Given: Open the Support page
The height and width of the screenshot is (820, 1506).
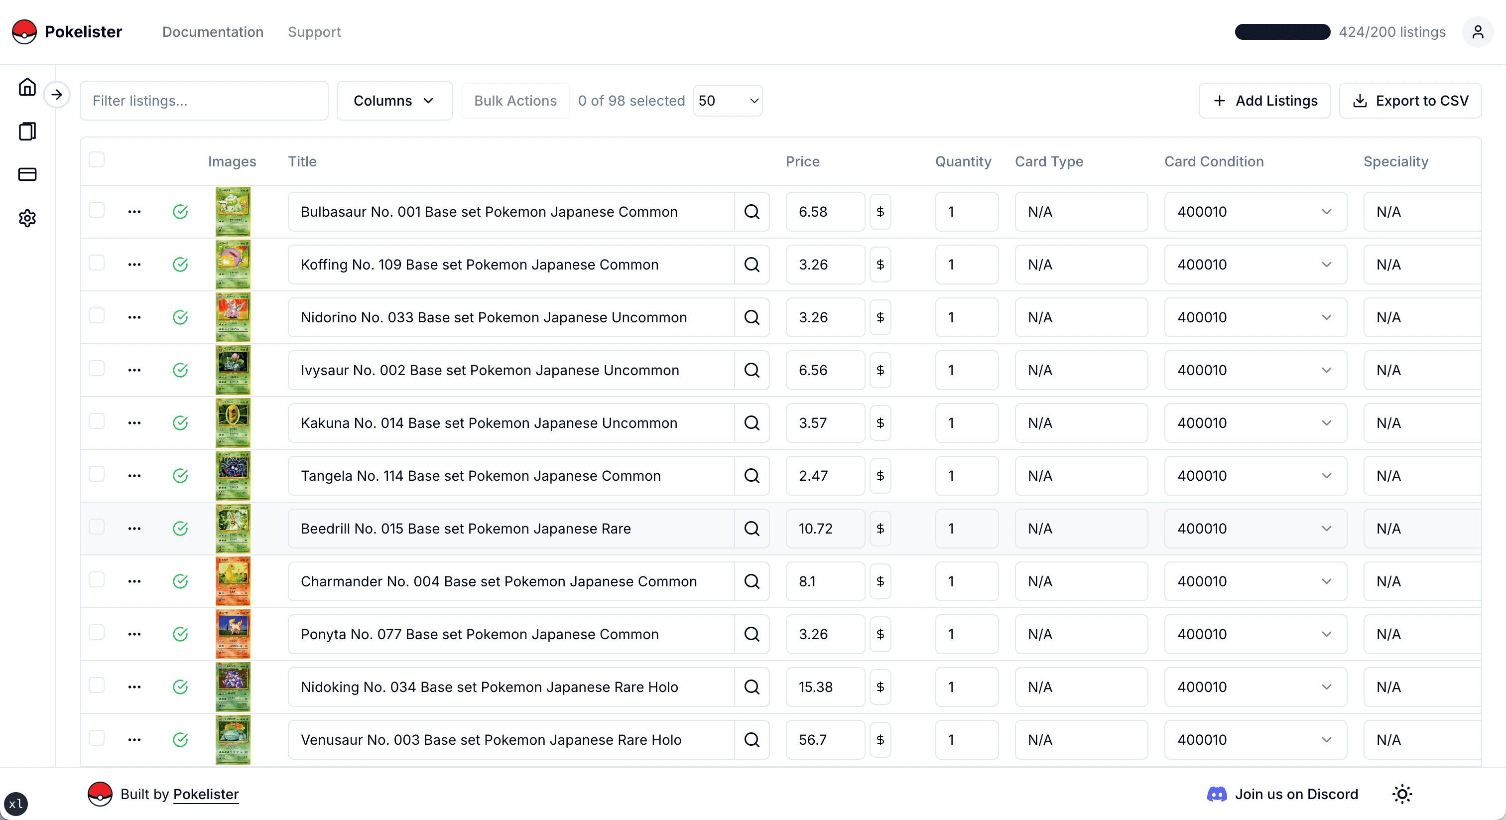Looking at the screenshot, I should point(314,32).
